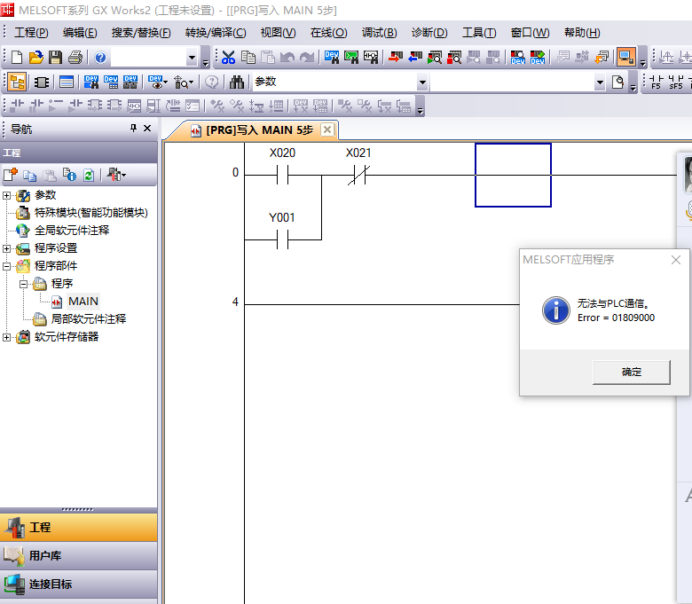The width and height of the screenshot is (692, 604).
Task: Collapse the 程序部件 tree node
Action: [8, 266]
